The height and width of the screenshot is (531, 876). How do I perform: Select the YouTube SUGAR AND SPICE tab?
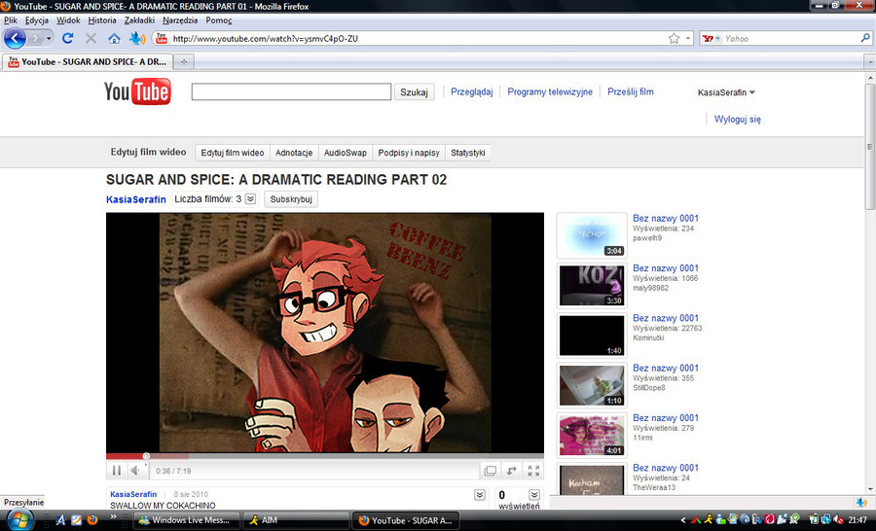[x=88, y=62]
